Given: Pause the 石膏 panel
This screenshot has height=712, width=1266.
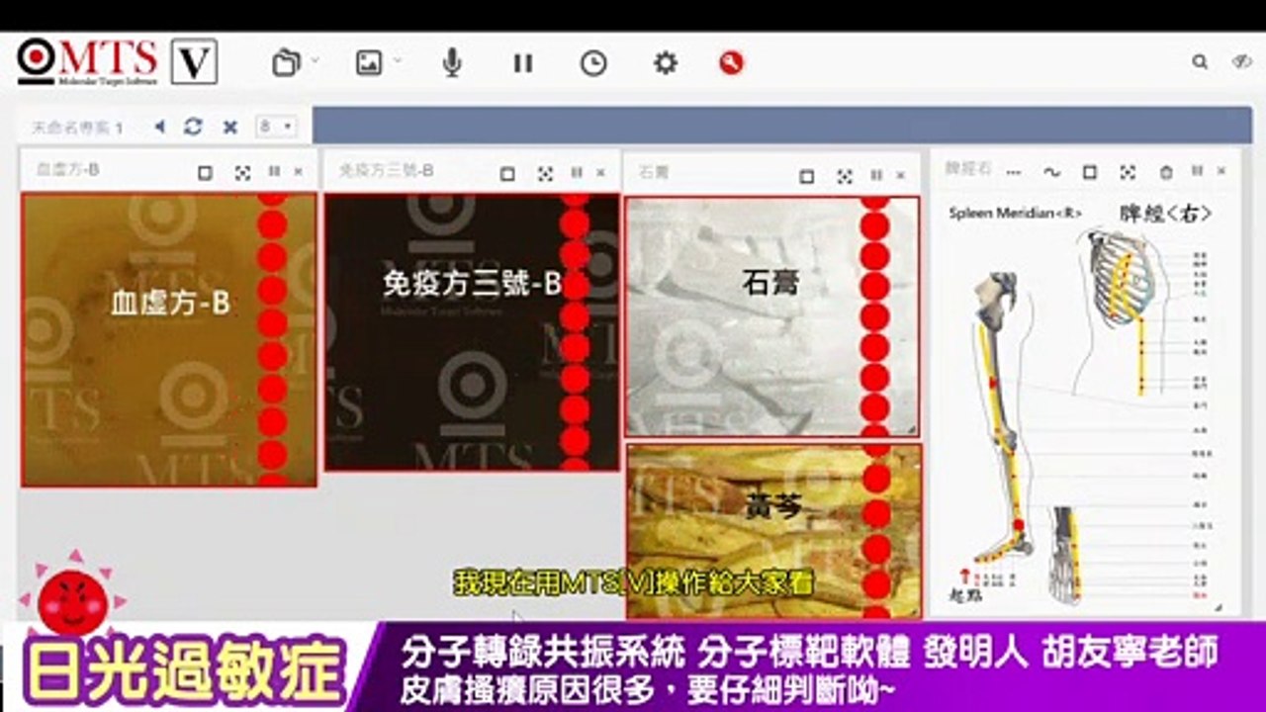Looking at the screenshot, I should tap(876, 175).
